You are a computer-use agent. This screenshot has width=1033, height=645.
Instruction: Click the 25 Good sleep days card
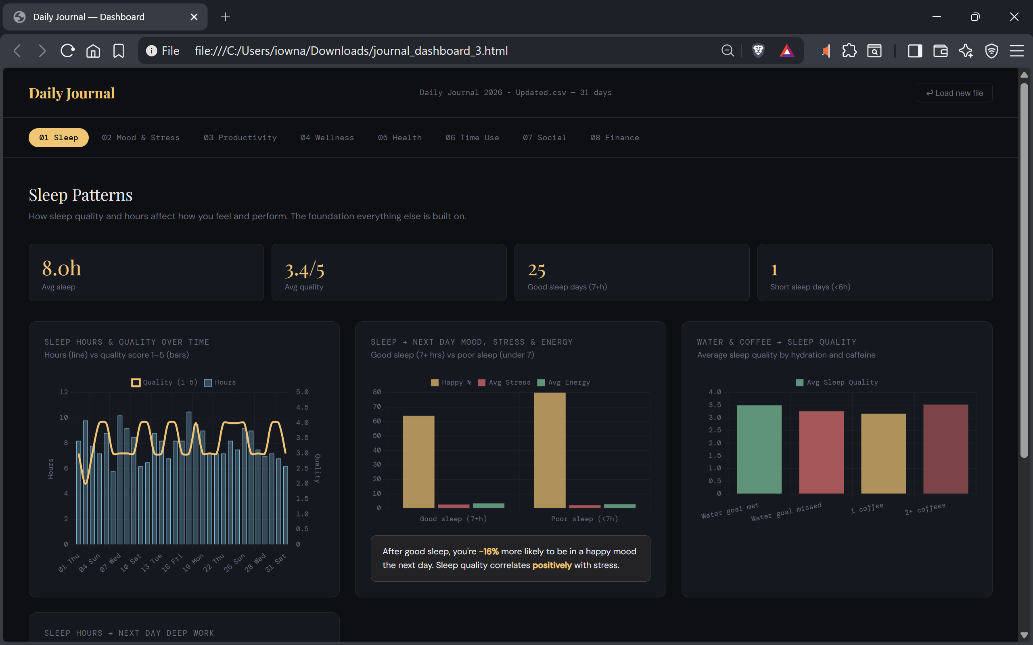[x=632, y=273]
